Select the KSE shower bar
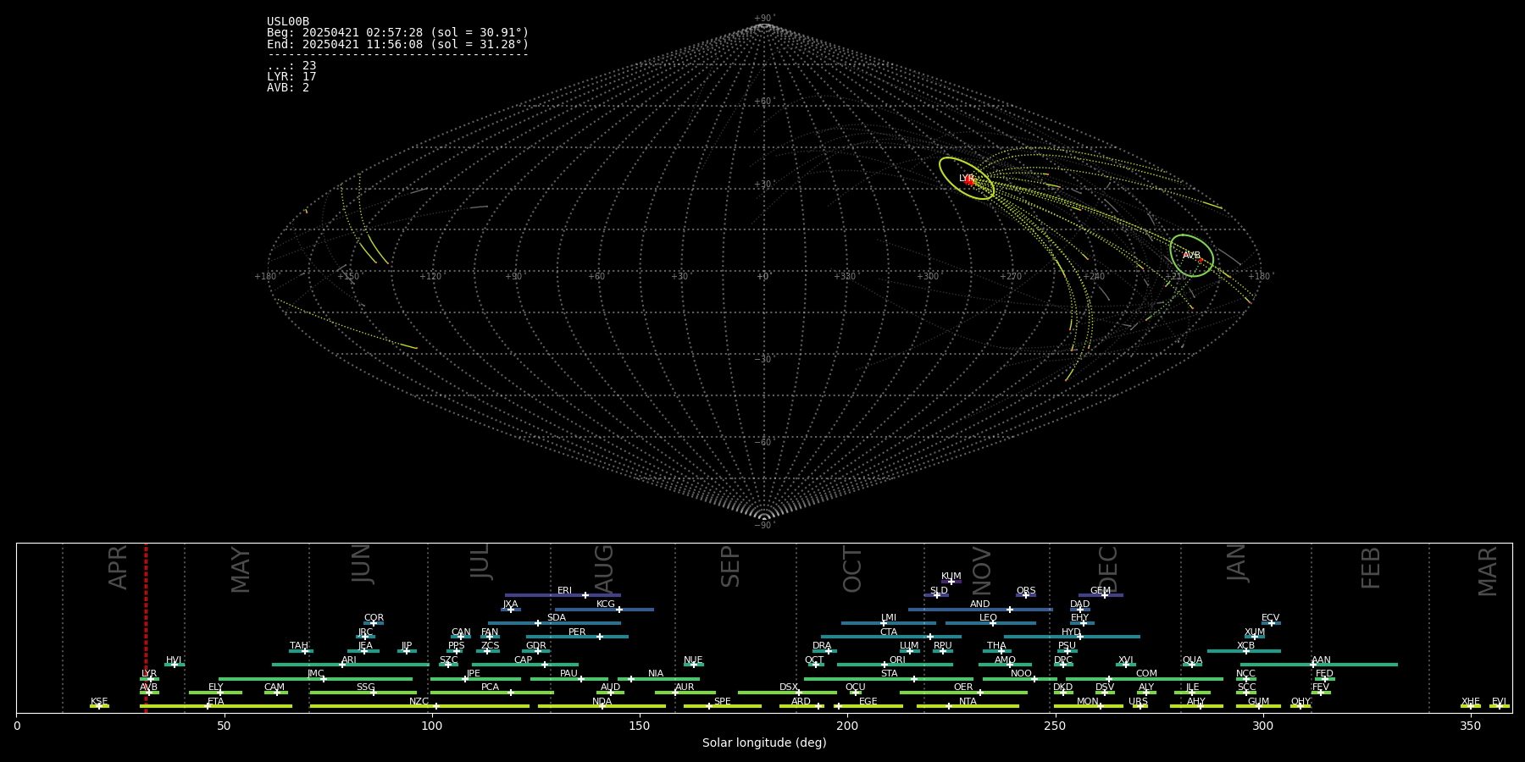The image size is (1525, 762). [99, 706]
